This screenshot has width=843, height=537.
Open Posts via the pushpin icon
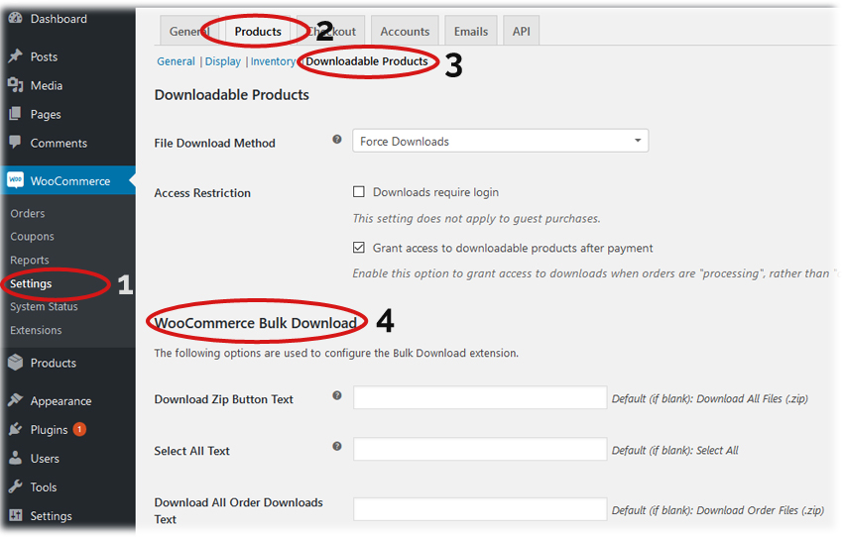pos(15,56)
